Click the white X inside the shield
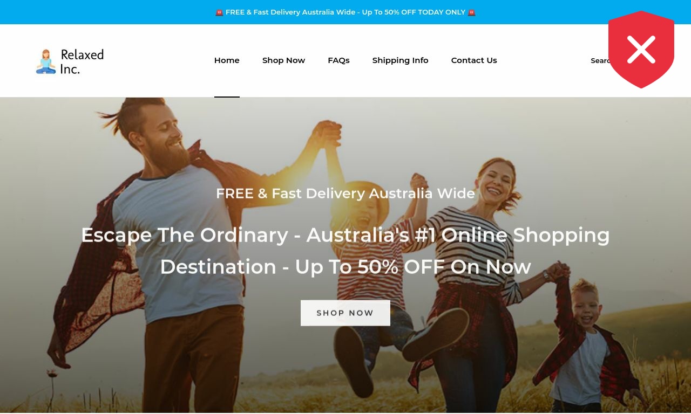 (x=641, y=49)
